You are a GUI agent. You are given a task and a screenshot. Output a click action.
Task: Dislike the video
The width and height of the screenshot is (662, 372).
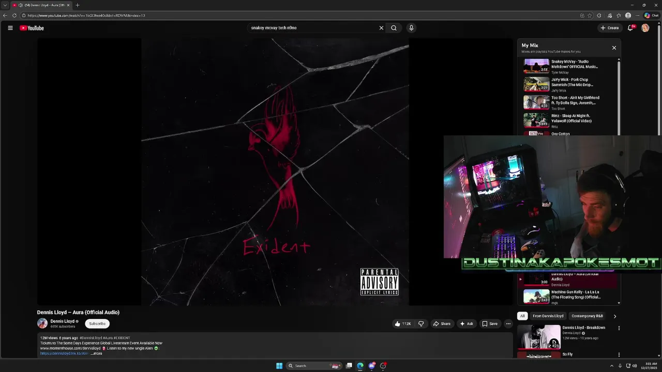[x=421, y=324]
